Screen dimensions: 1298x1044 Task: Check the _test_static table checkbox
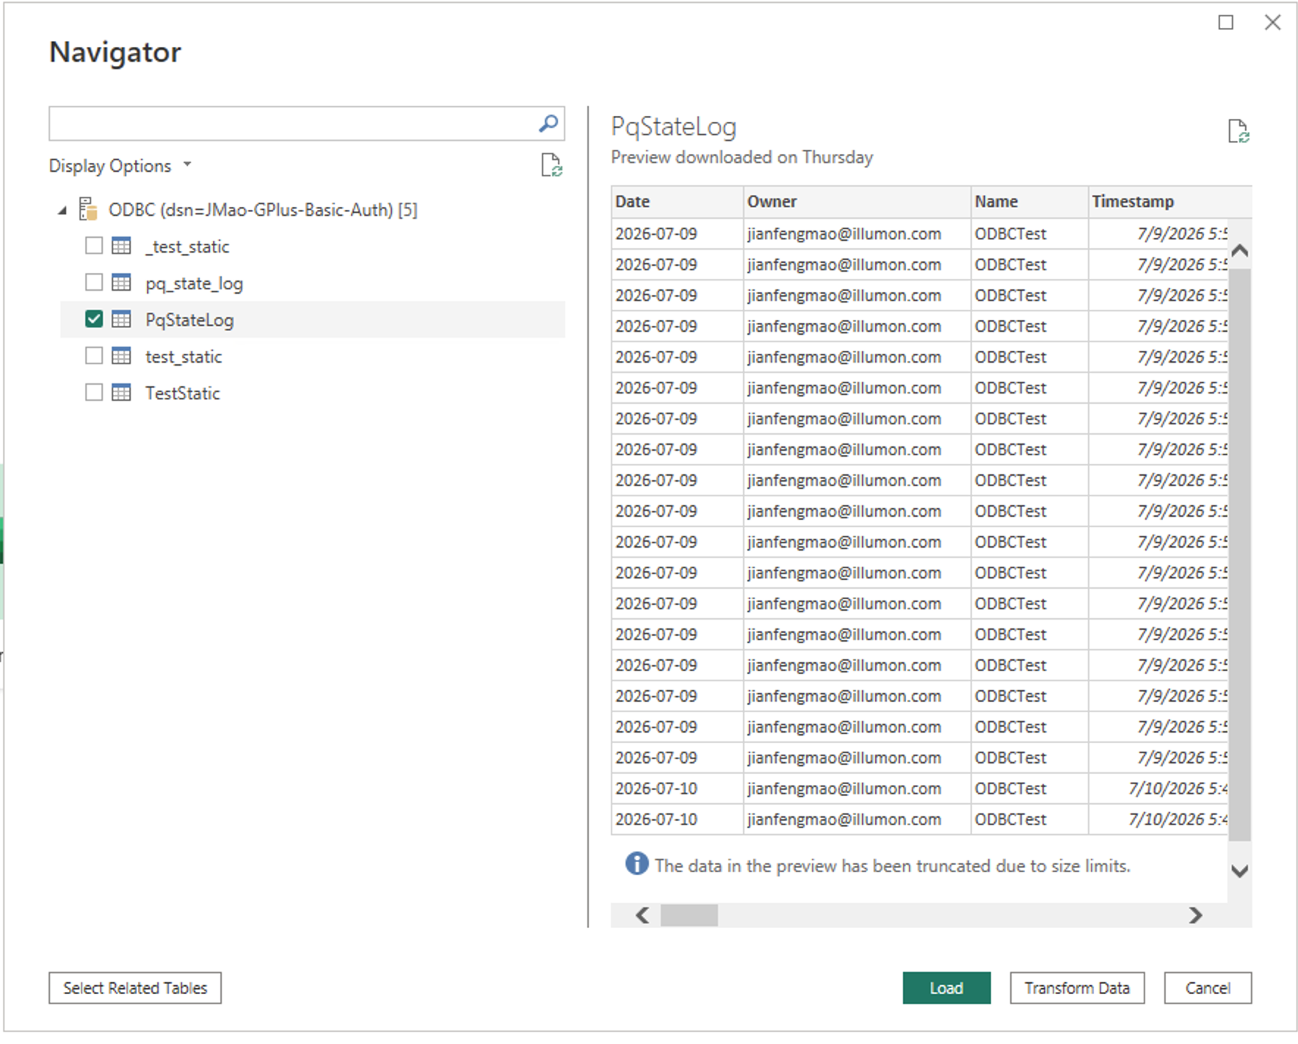tap(94, 245)
